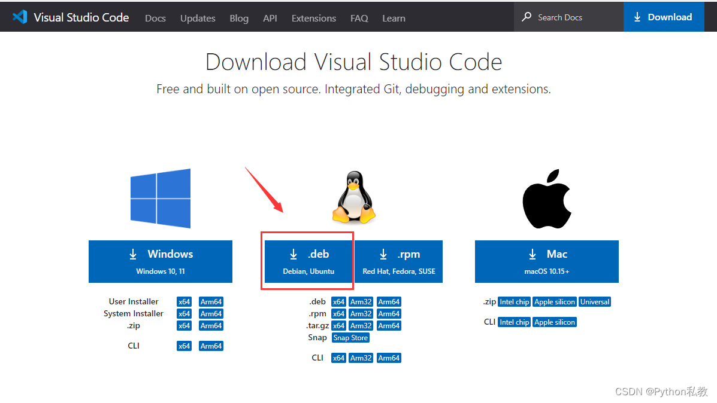Select Universal for Mac .zip

tap(595, 302)
